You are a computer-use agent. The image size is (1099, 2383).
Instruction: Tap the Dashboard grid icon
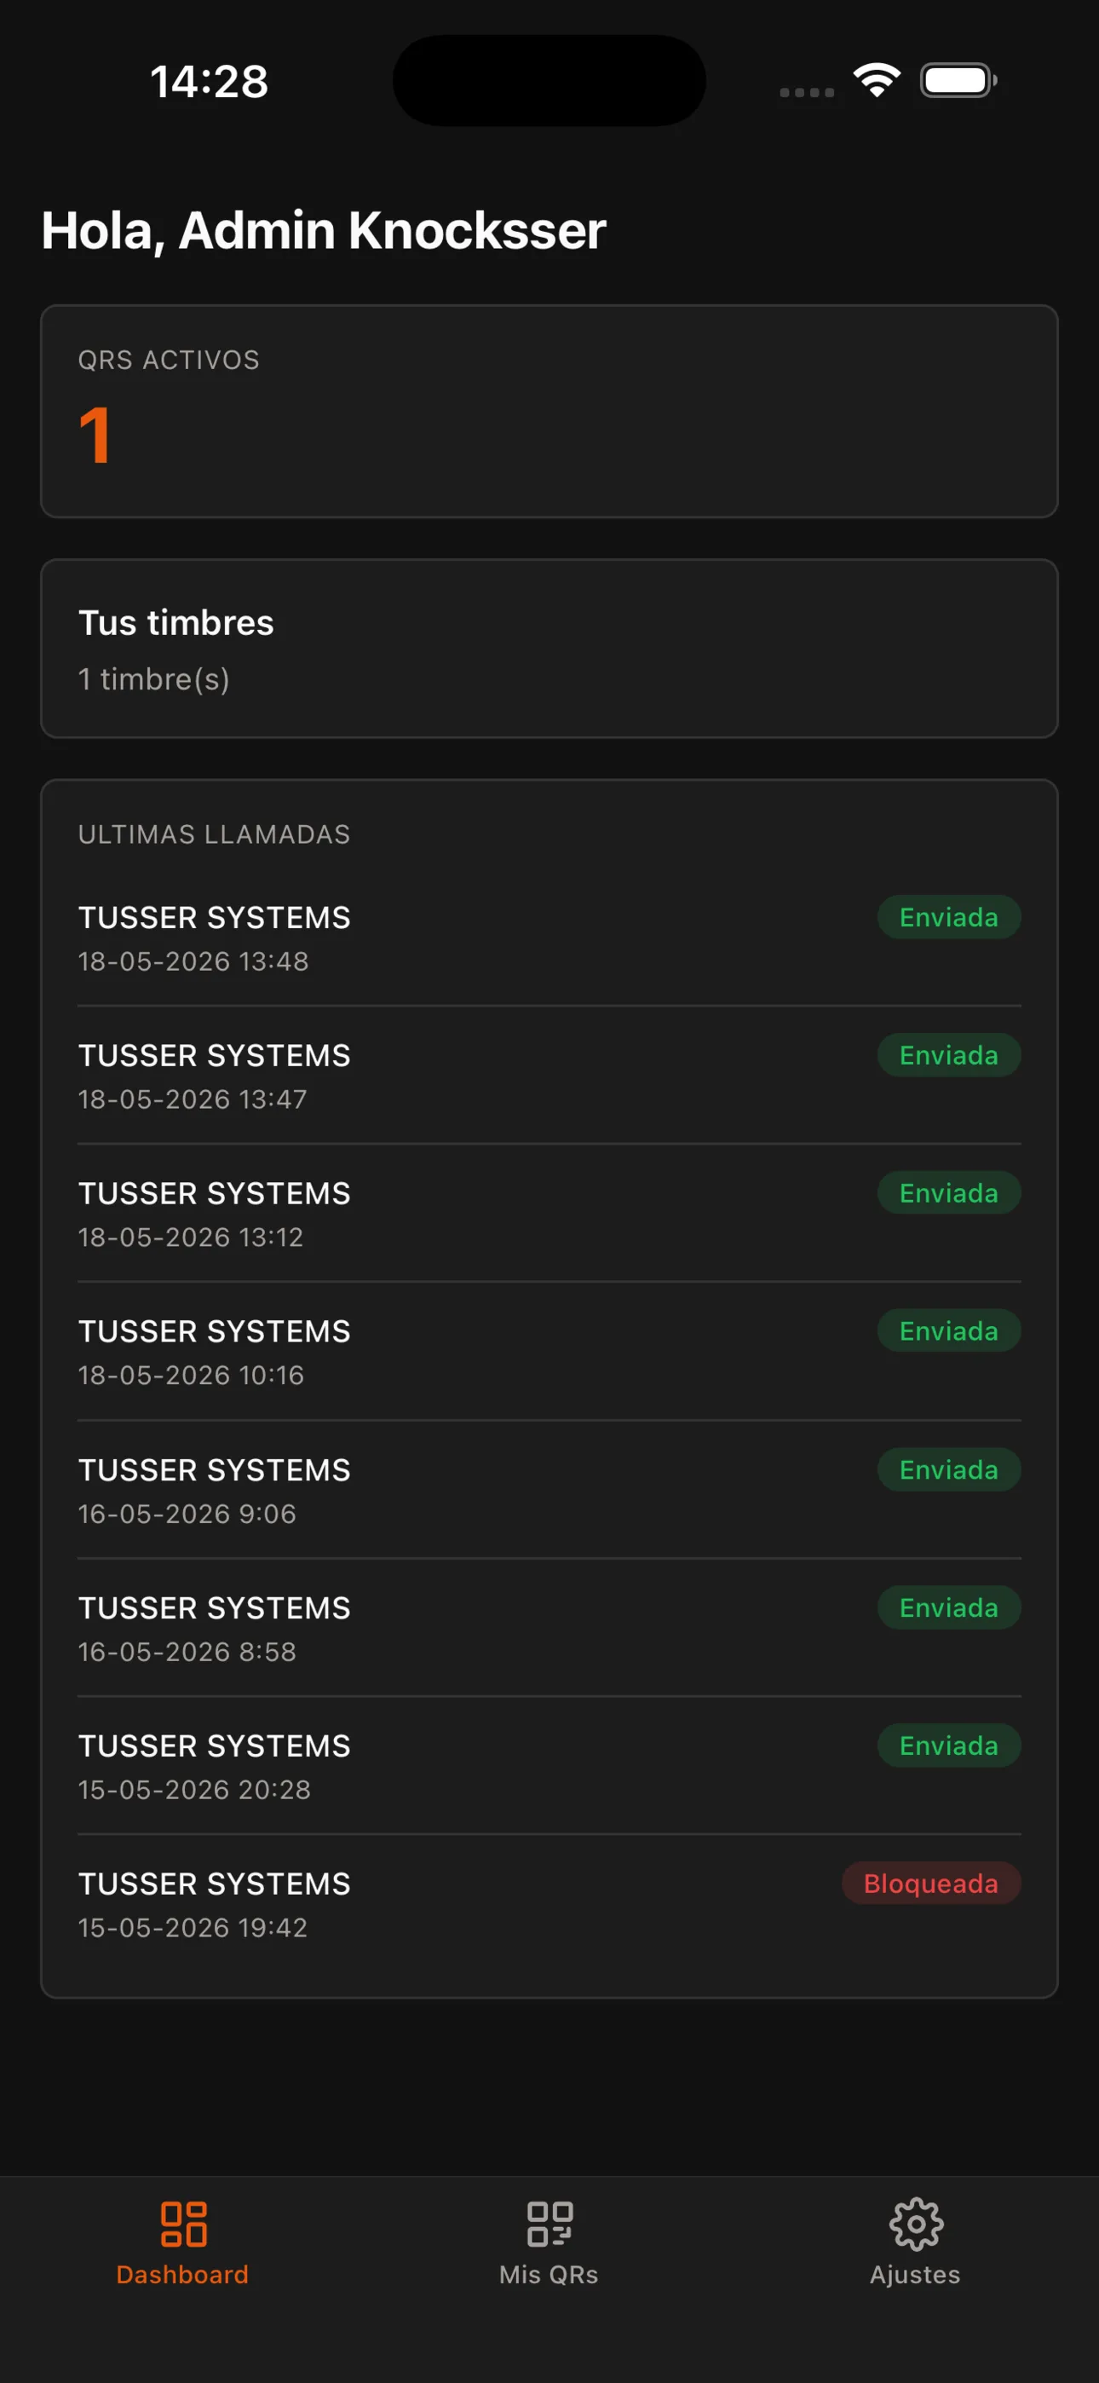183,2224
